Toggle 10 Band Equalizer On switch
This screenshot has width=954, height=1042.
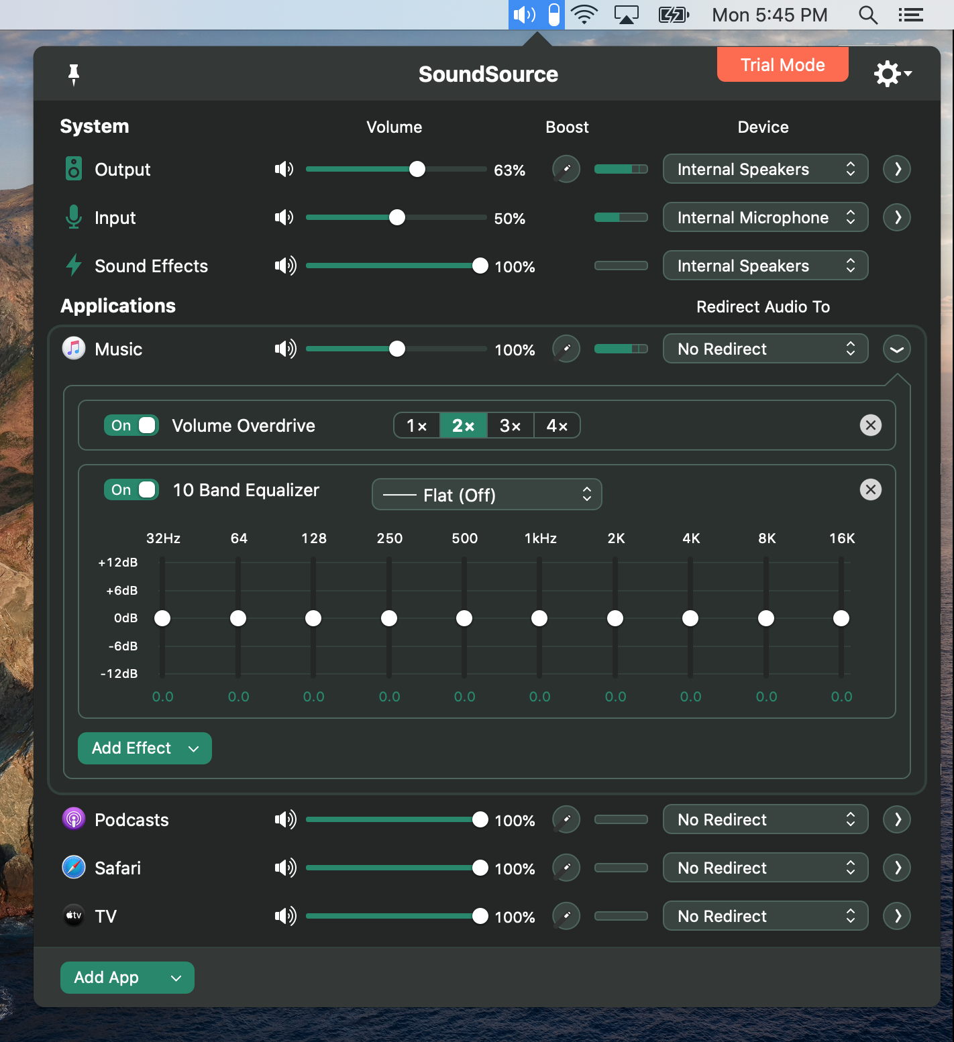pyautogui.click(x=131, y=489)
